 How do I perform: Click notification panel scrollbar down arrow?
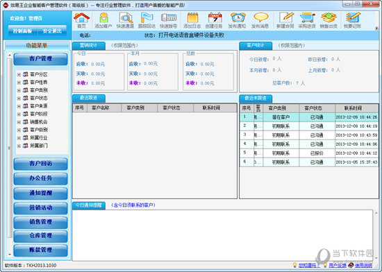click(376, 258)
